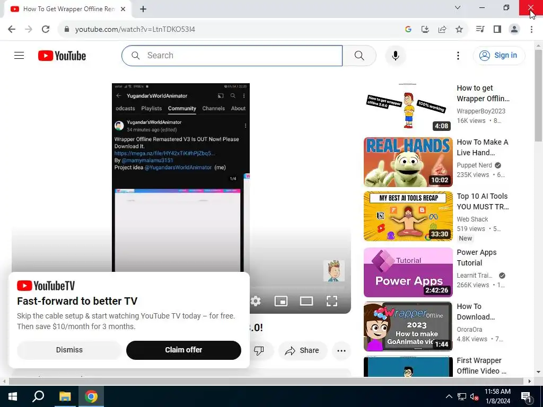The width and height of the screenshot is (543, 407).
Task: Open Power Apps Tutorial thumbnail
Action: click(408, 272)
